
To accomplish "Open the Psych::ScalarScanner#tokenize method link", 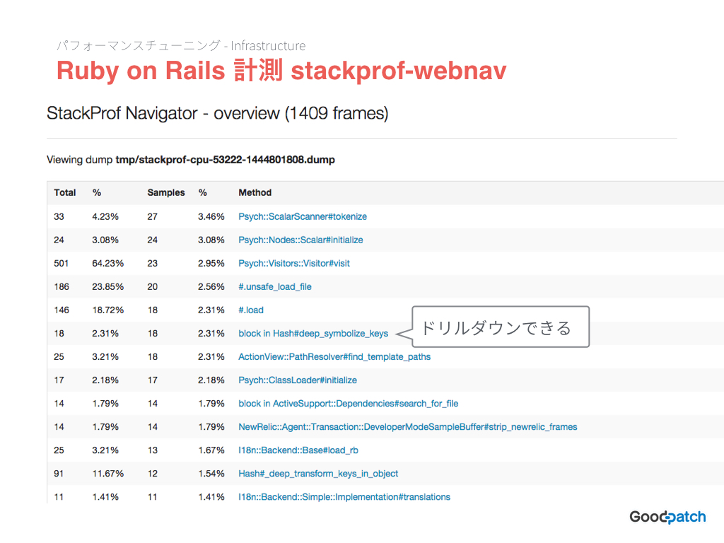I will click(303, 216).
